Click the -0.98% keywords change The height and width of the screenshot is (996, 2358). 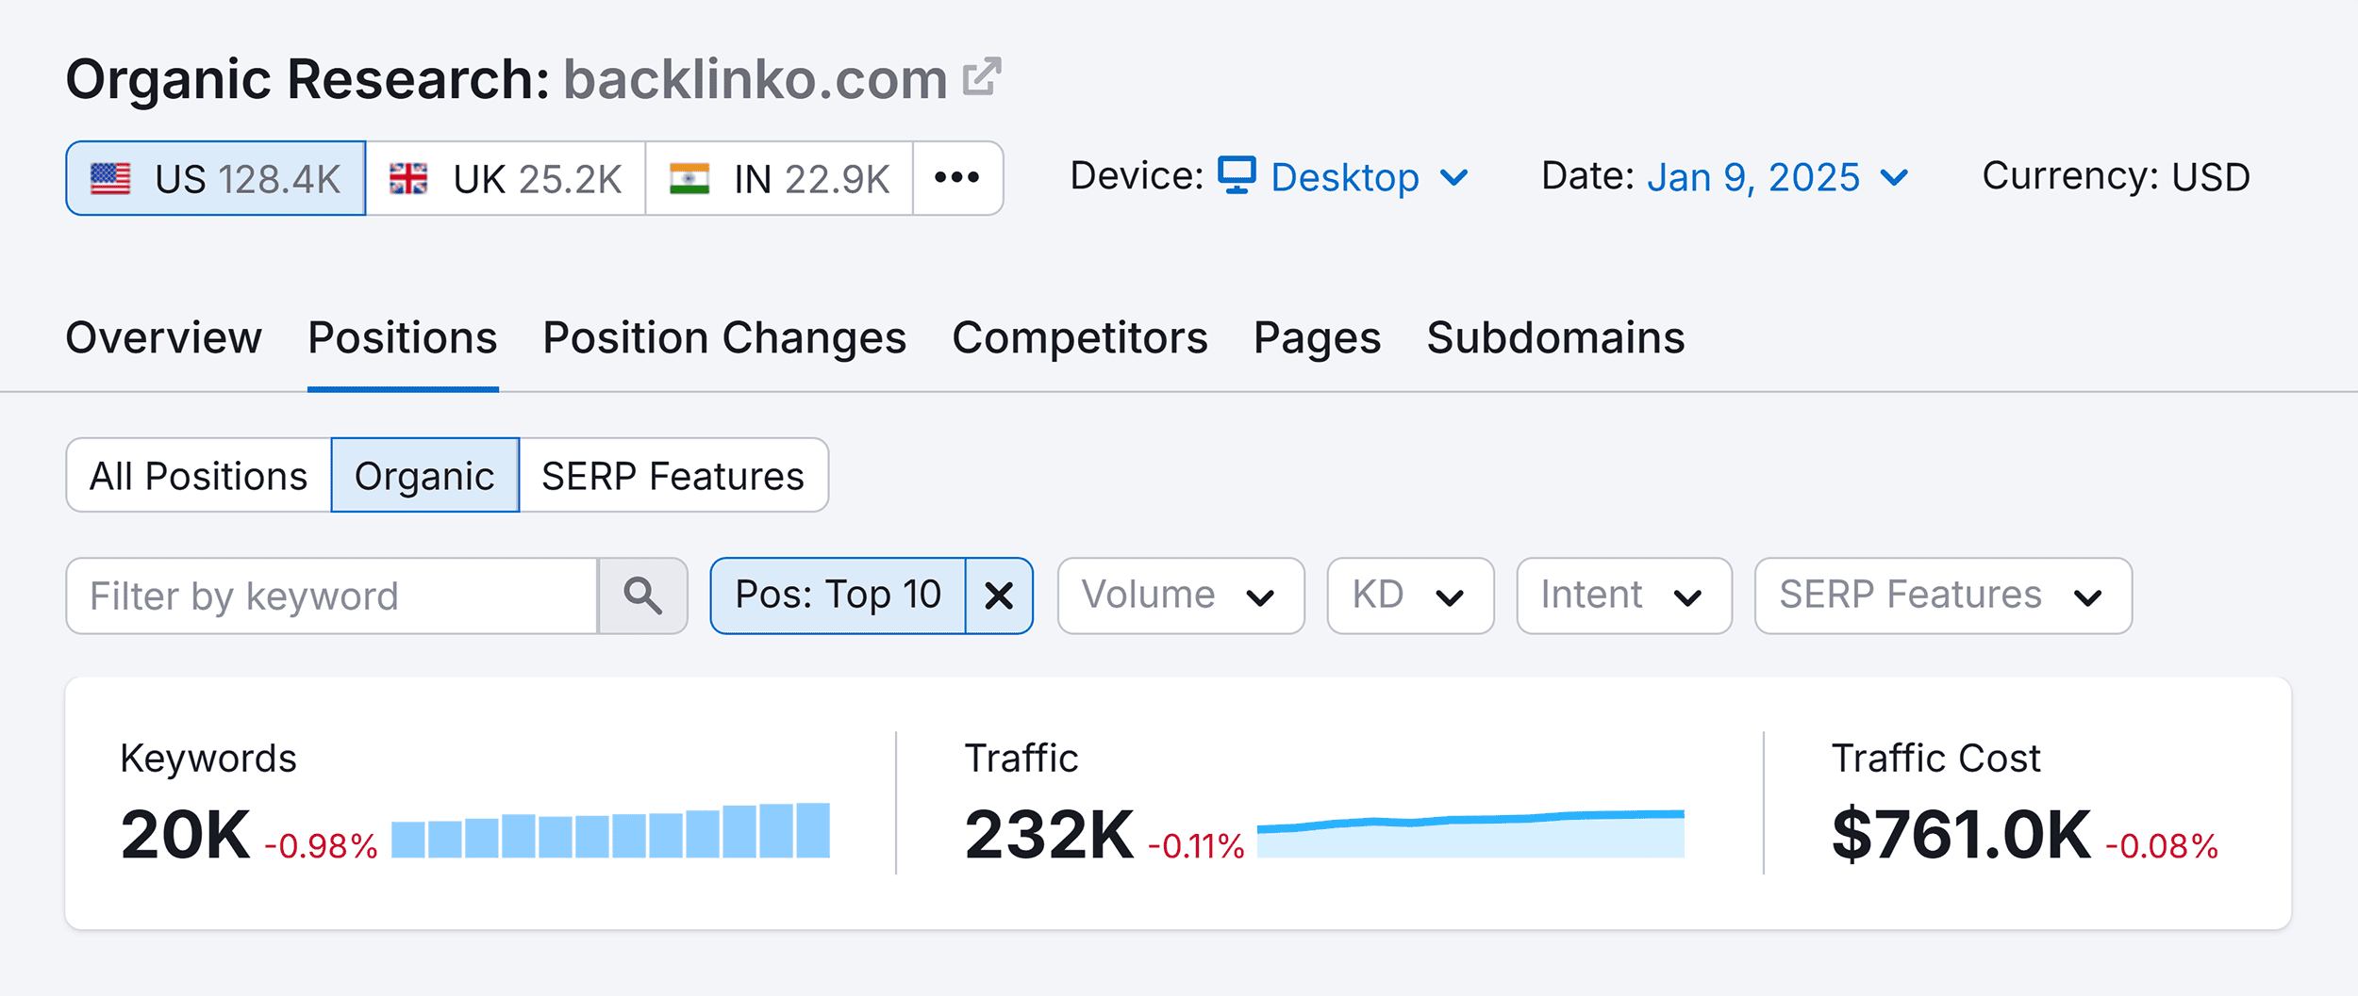click(x=322, y=845)
